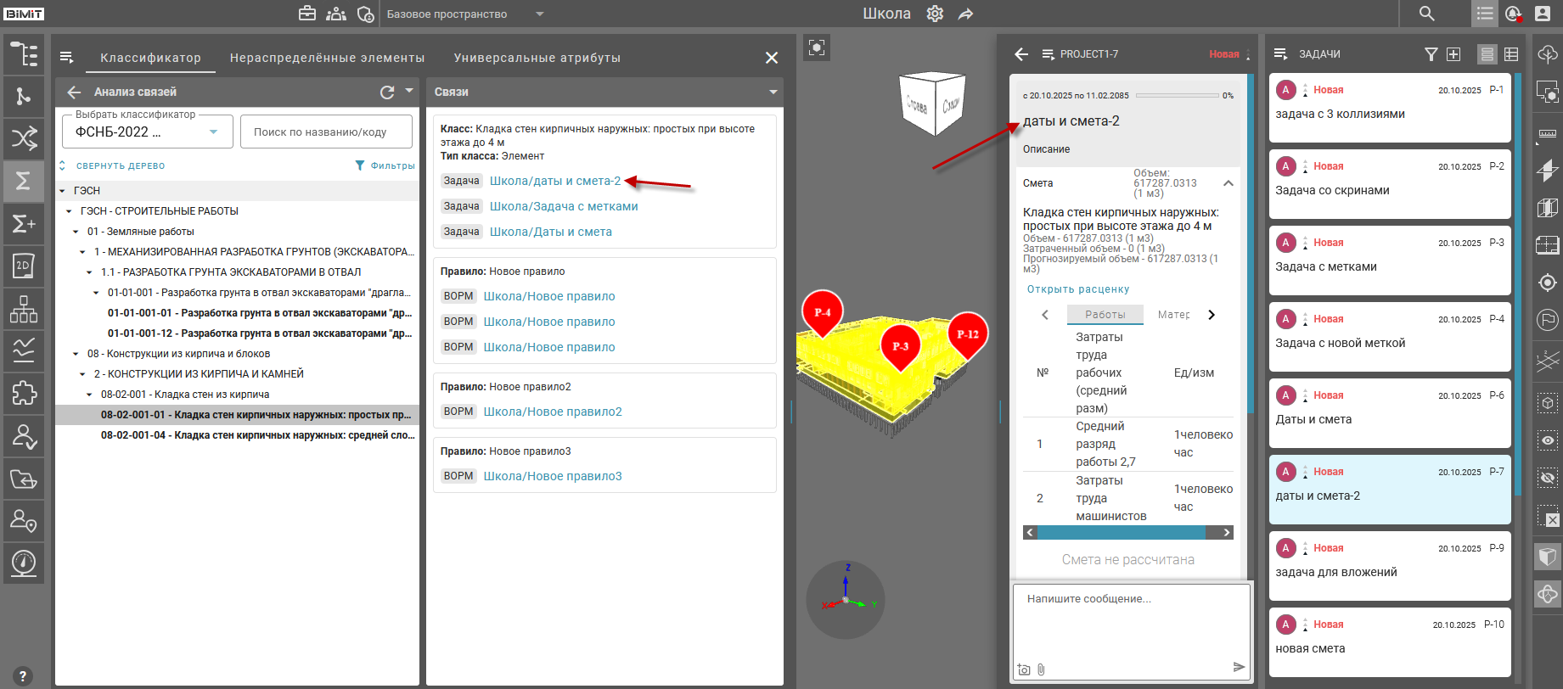Open the Универсальные атрибуты tab
The image size is (1563, 689).
pos(537,58)
